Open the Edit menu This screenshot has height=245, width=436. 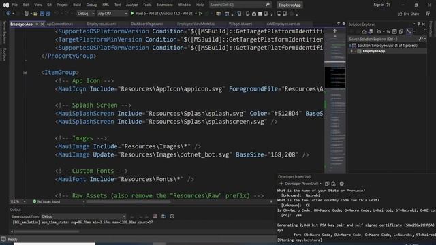[26, 5]
